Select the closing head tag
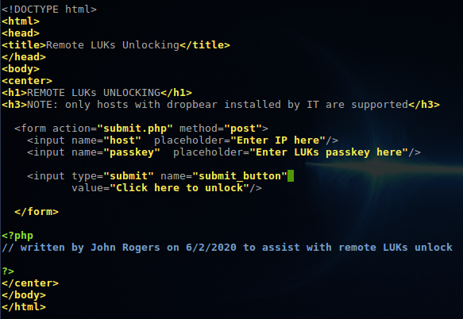The width and height of the screenshot is (463, 319). pos(24,57)
